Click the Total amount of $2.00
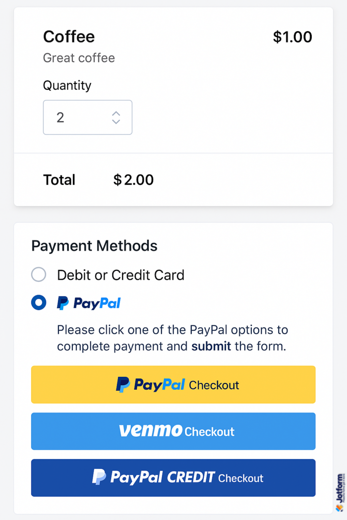 [133, 180]
